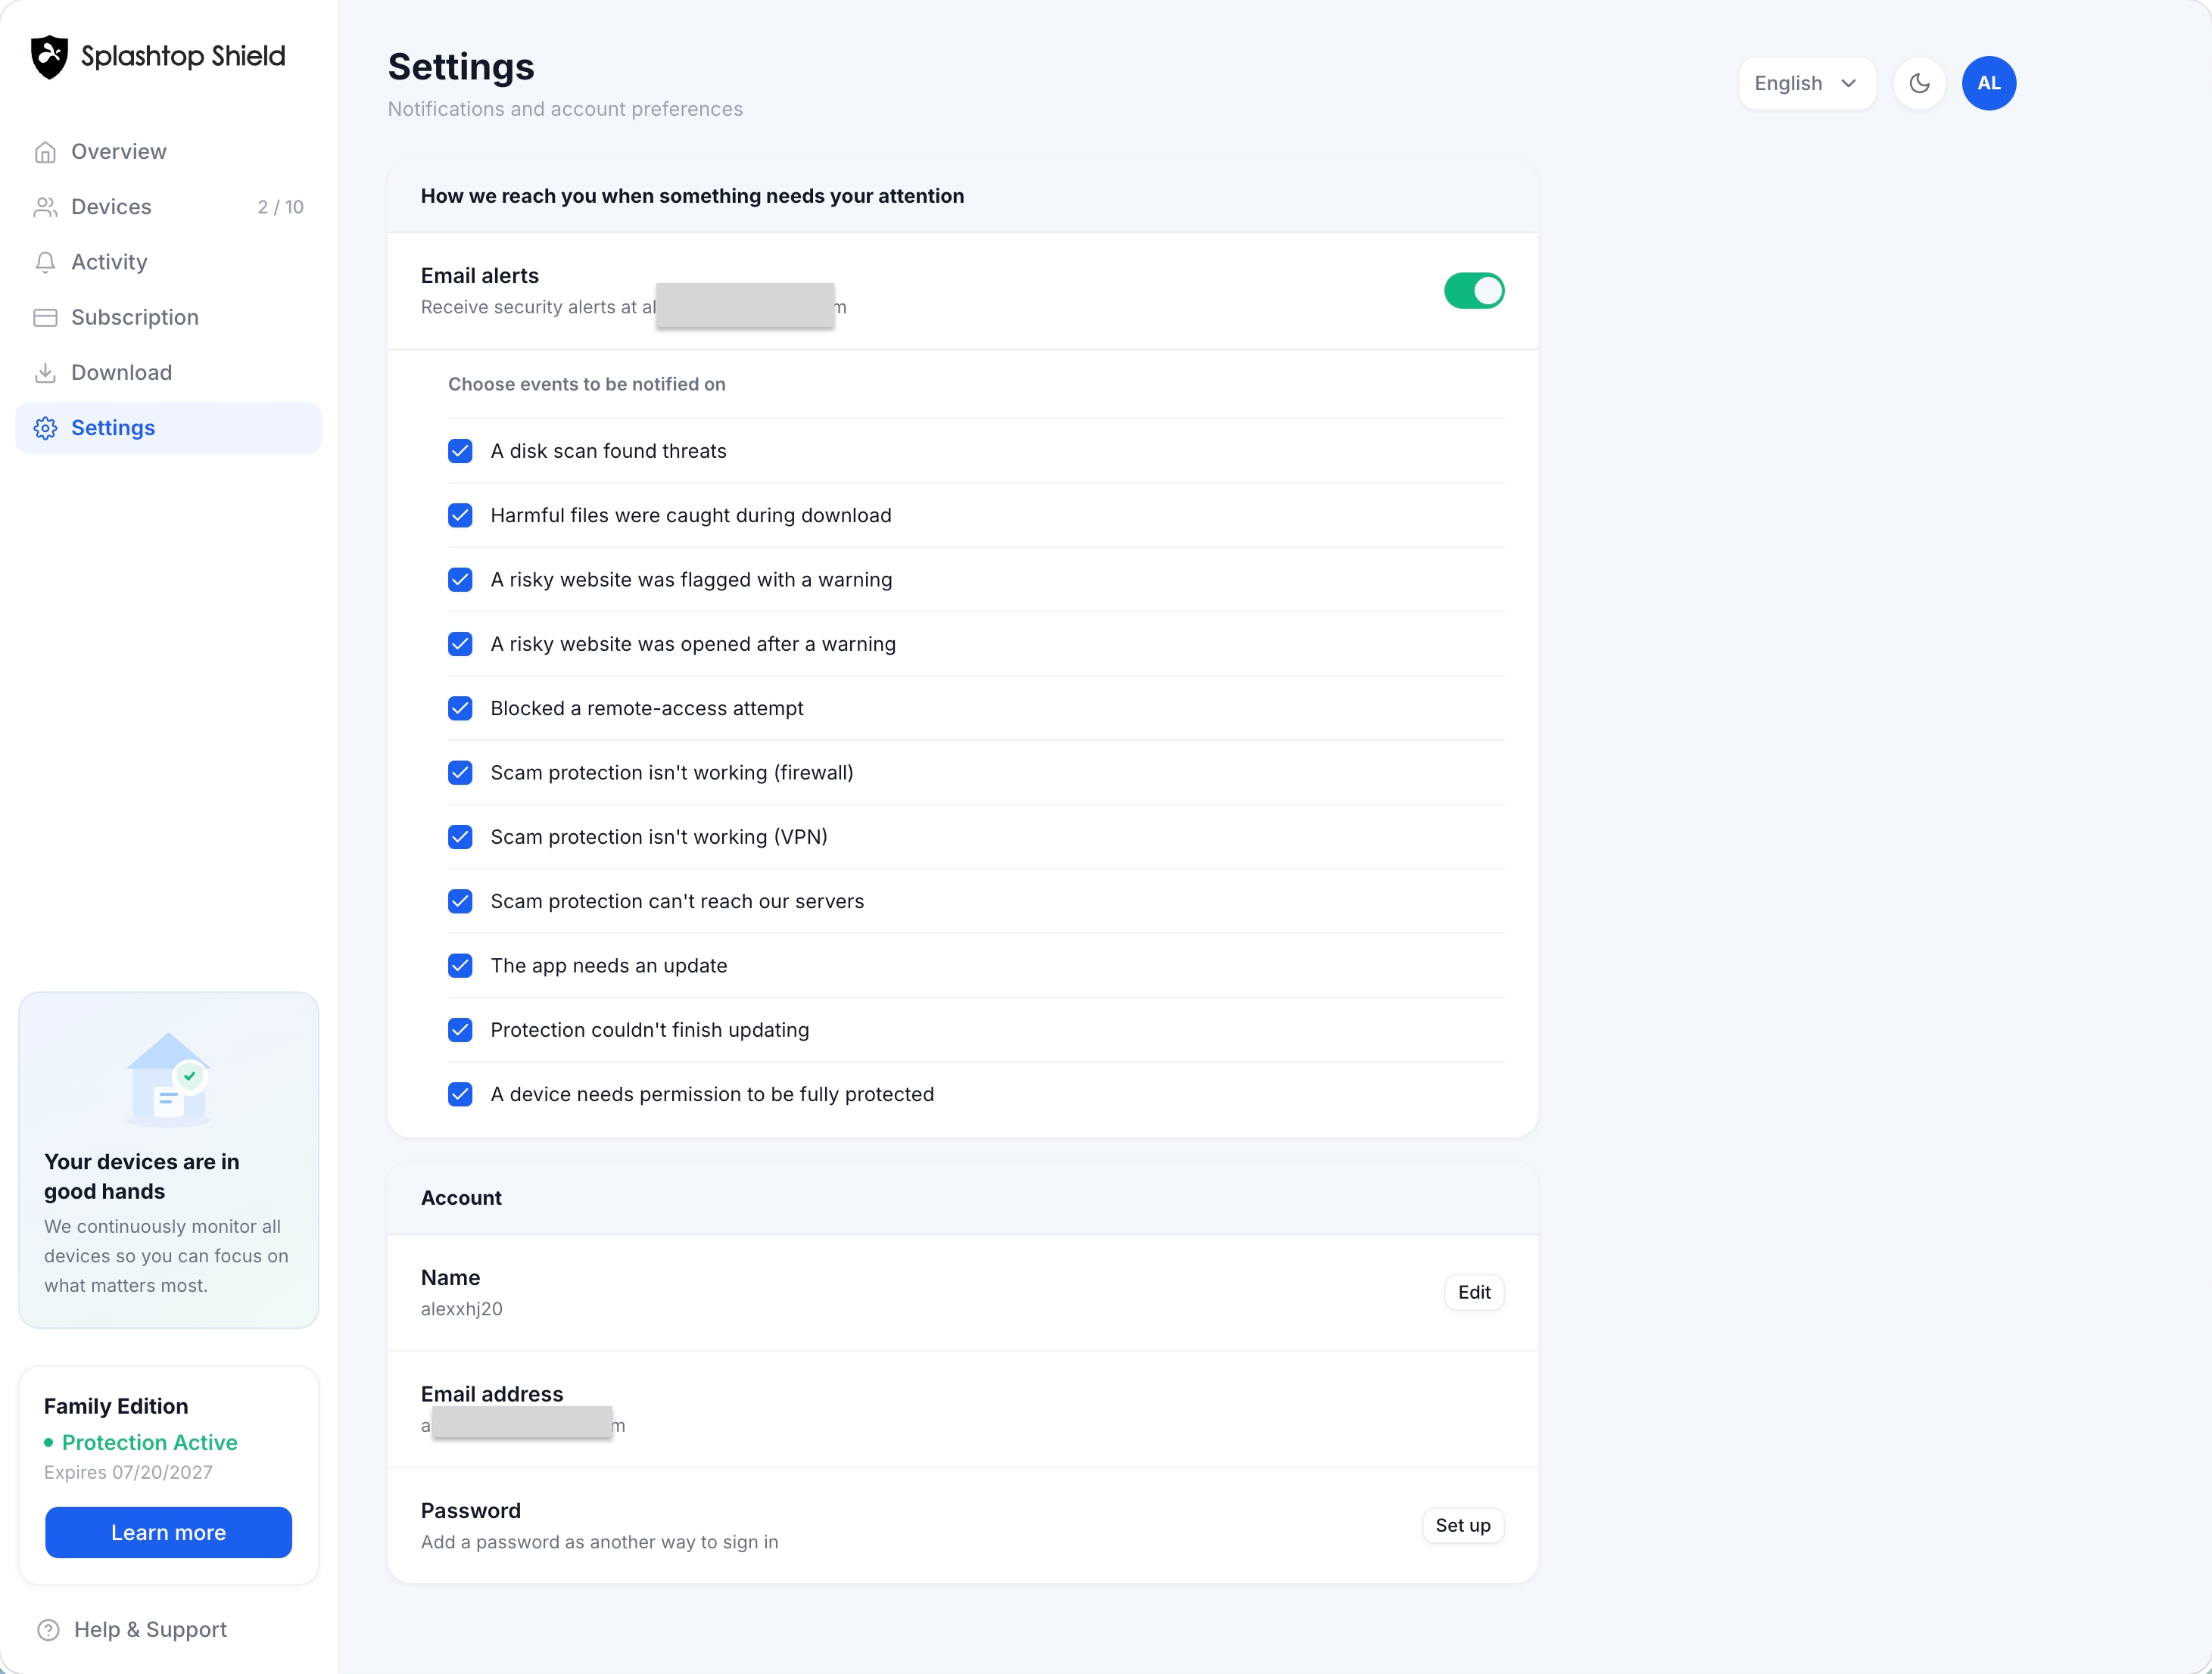2212x1674 pixels.
Task: Uncheck 'Blocked a remote-access attempt'
Action: pyautogui.click(x=460, y=708)
